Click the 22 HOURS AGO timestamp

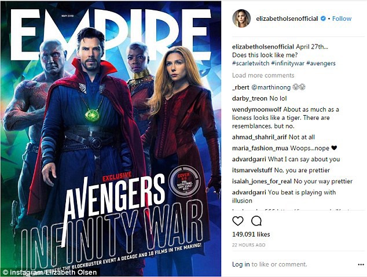tap(248, 245)
